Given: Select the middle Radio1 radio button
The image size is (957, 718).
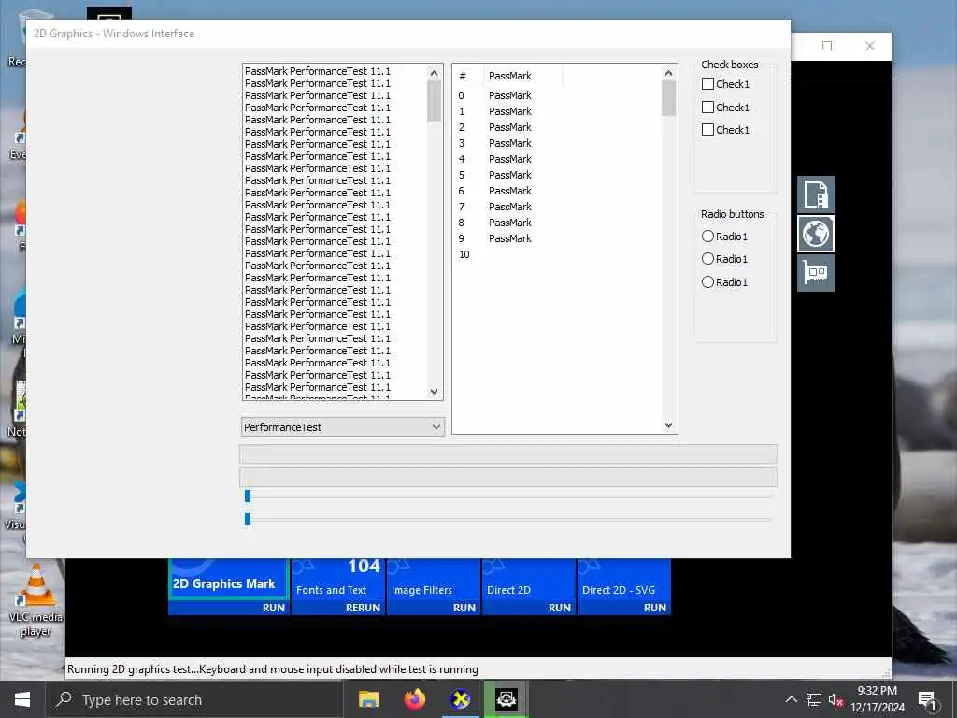Looking at the screenshot, I should (x=708, y=259).
